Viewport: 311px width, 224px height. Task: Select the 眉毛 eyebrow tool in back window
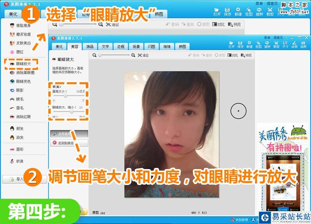pyautogui.click(x=17, y=108)
